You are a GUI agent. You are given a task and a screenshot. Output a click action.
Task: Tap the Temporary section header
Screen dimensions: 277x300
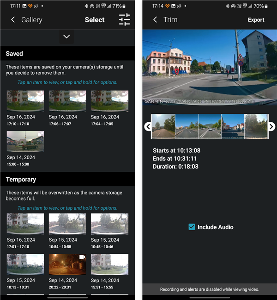tap(67, 179)
